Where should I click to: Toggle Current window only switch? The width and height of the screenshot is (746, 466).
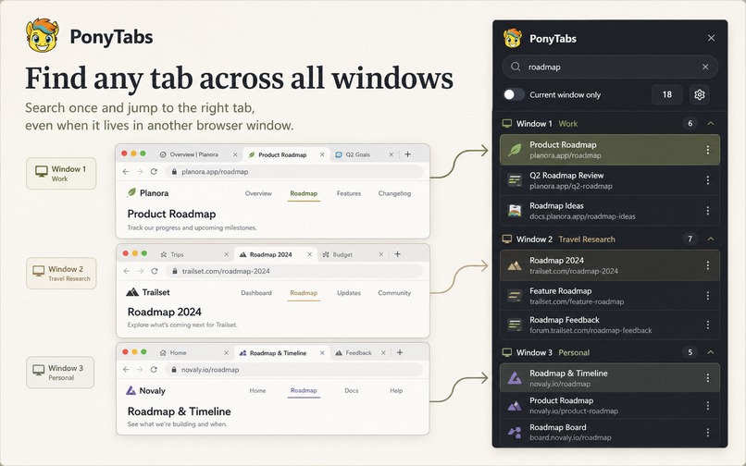point(514,94)
